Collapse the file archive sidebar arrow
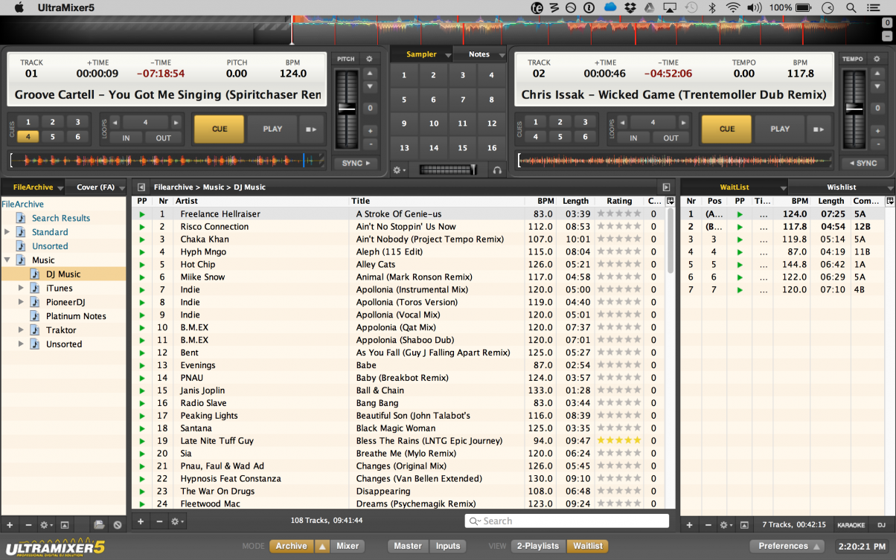Viewport: 896px width, 560px height. 141,187
